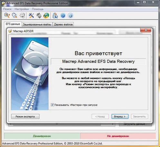Click the Не дешифрован red status bar

pos(118,136)
